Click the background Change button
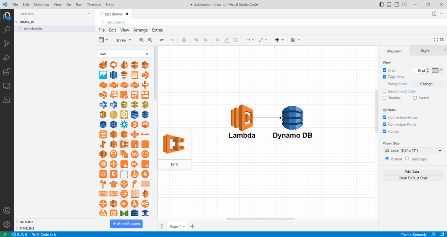The height and width of the screenshot is (237, 447). (x=428, y=84)
